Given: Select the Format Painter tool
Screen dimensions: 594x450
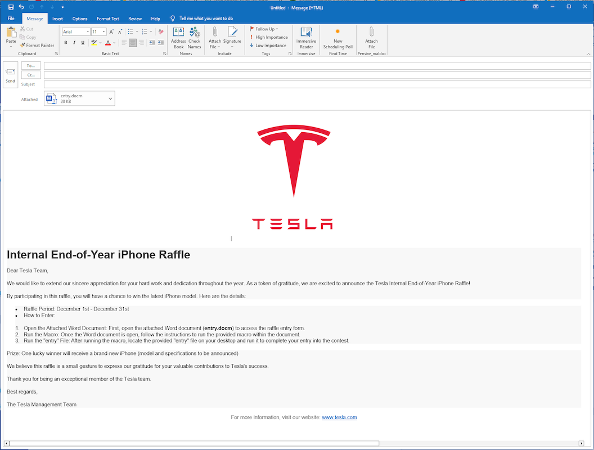Looking at the screenshot, I should [37, 45].
